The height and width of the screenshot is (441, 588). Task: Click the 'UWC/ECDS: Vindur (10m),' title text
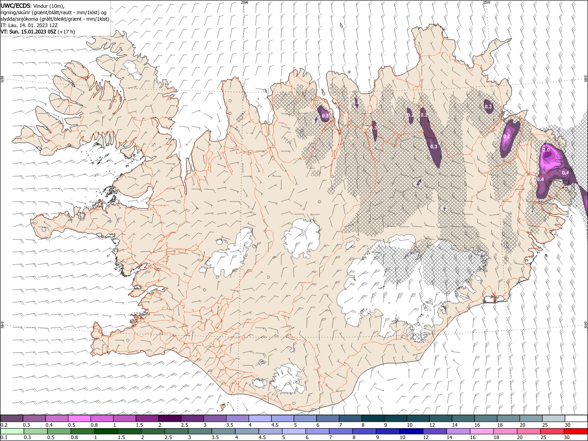tap(32, 6)
